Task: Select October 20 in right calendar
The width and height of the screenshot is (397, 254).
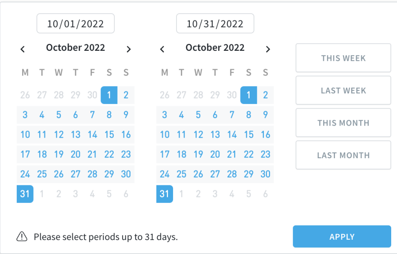Action: 215,154
